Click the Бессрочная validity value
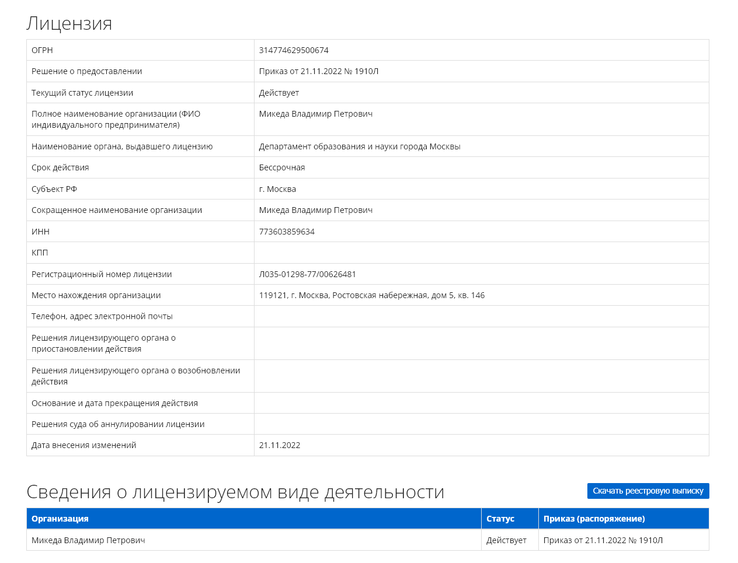The width and height of the screenshot is (738, 563). [282, 167]
